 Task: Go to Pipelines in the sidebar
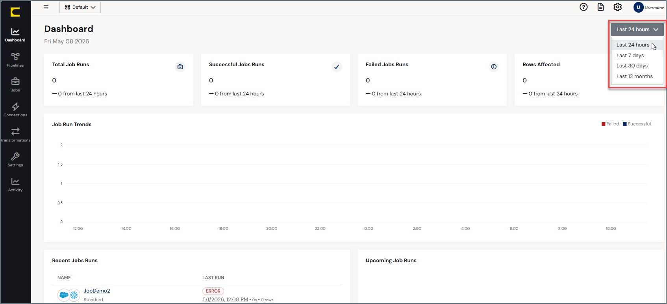pos(15,60)
